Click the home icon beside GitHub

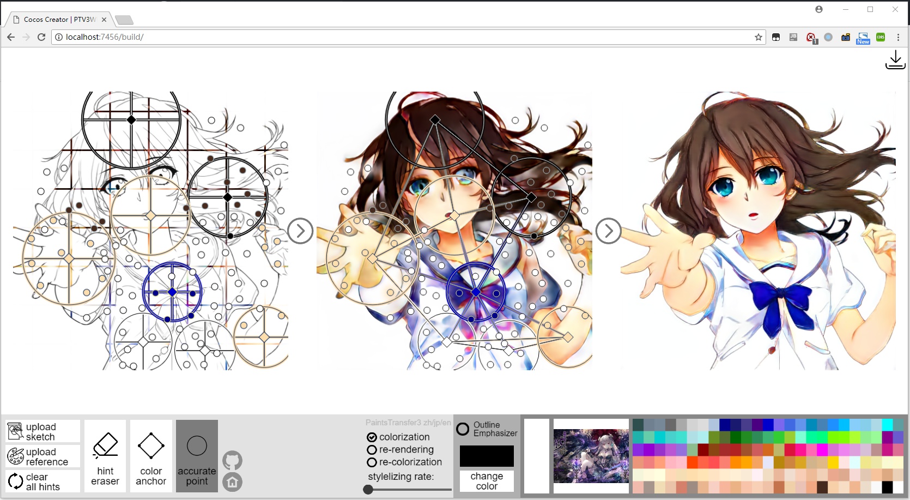click(x=233, y=482)
